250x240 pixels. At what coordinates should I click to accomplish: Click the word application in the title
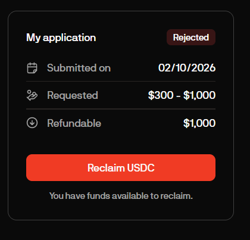69,38
